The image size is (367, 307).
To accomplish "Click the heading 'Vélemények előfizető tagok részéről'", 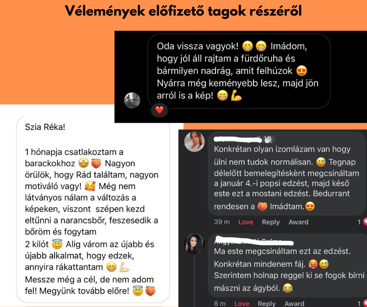I will click(x=183, y=11).
